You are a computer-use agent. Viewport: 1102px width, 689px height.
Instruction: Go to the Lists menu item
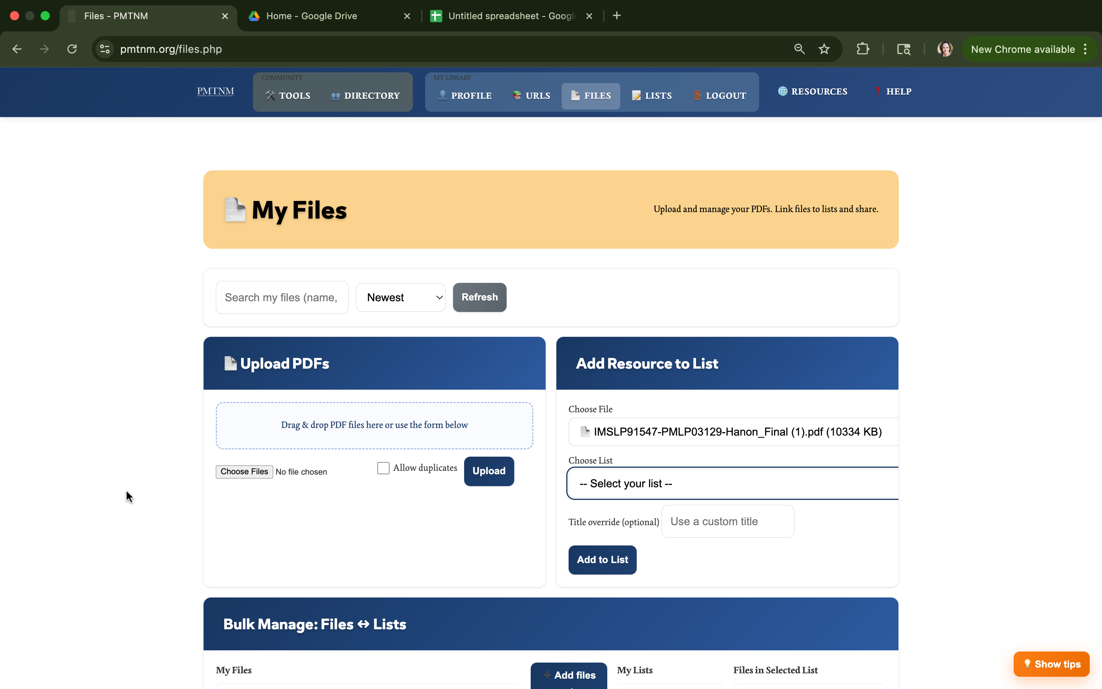(652, 96)
